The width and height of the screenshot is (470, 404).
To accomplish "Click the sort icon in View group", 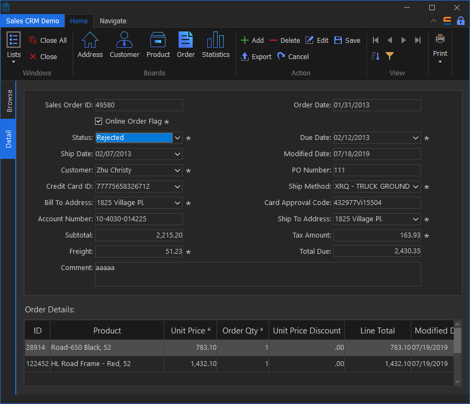I will click(376, 56).
